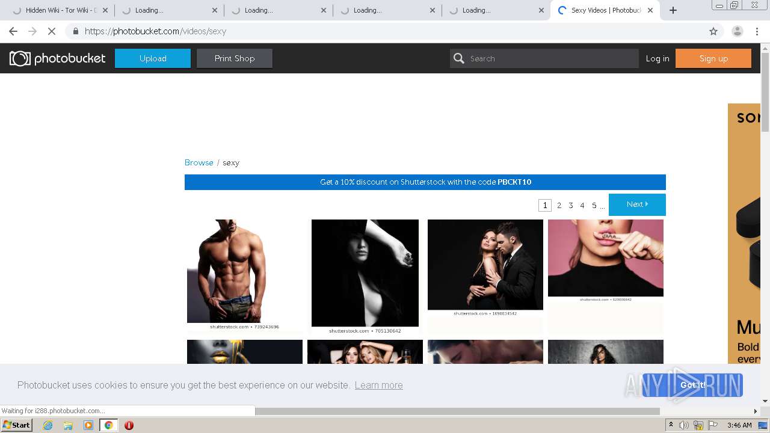Click Learn more cookie link
The width and height of the screenshot is (770, 433).
[x=378, y=385]
